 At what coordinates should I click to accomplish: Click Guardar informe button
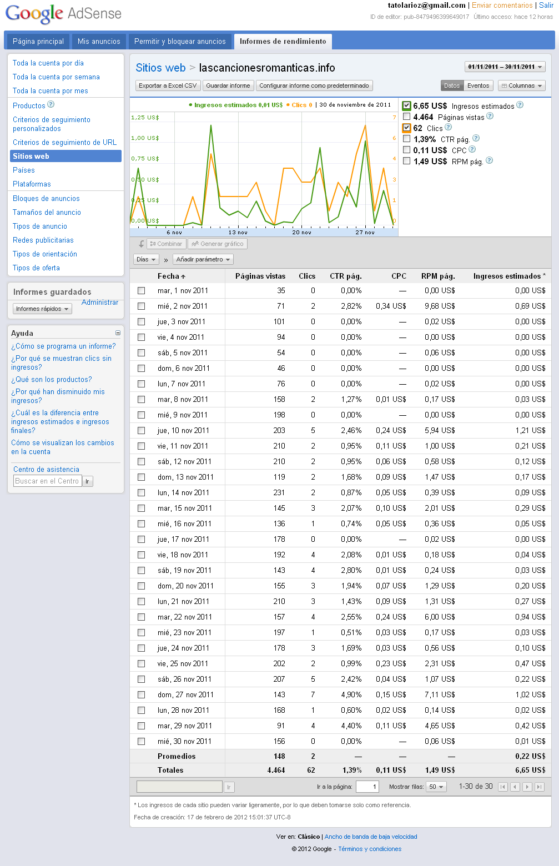(228, 85)
